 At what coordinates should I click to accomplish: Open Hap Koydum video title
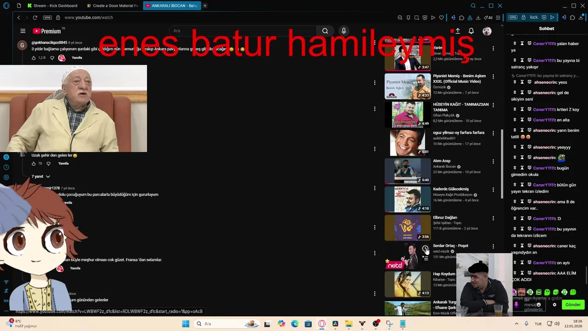pos(443,274)
